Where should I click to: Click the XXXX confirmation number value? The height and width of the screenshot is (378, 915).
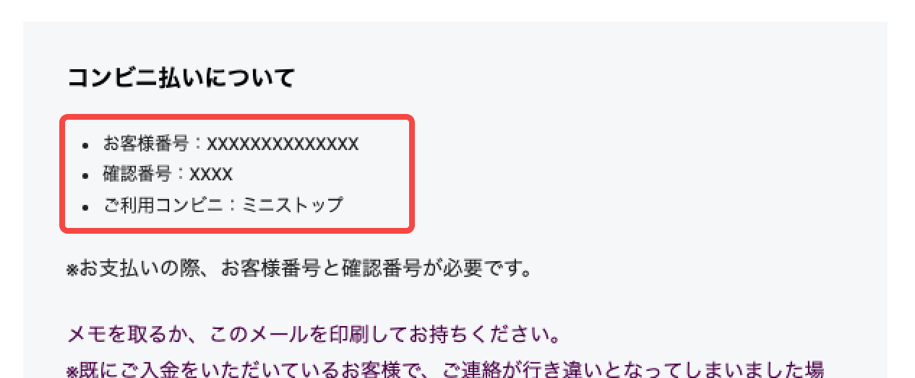tap(211, 175)
